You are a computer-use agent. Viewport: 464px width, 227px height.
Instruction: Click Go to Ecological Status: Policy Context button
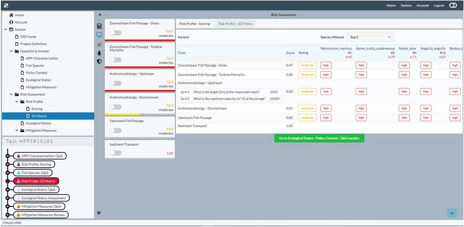point(319,138)
